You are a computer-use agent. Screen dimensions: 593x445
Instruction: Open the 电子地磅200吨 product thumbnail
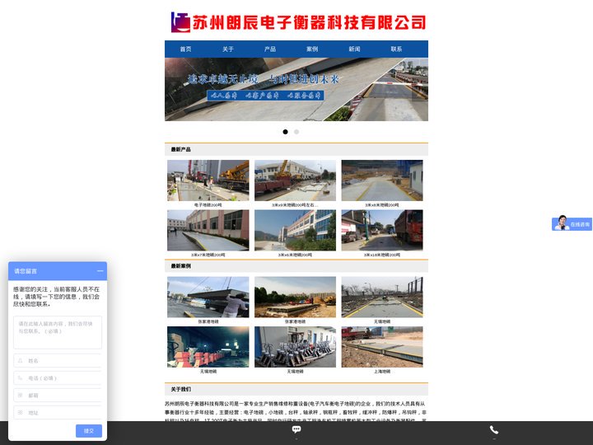click(x=208, y=180)
